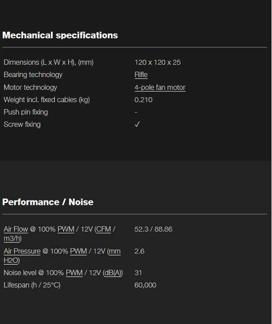Open the dB(A) term link

click(113, 273)
